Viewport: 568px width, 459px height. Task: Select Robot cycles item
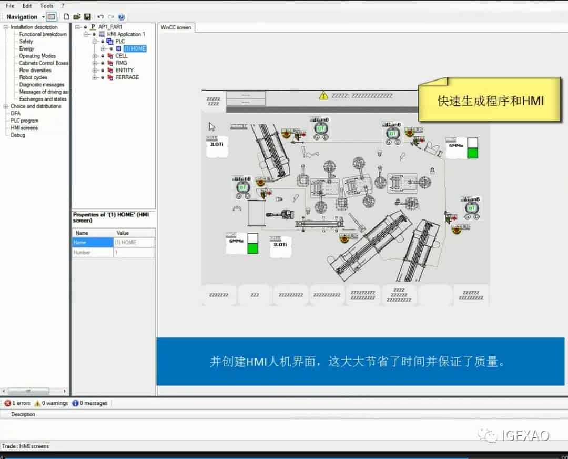[x=33, y=77]
